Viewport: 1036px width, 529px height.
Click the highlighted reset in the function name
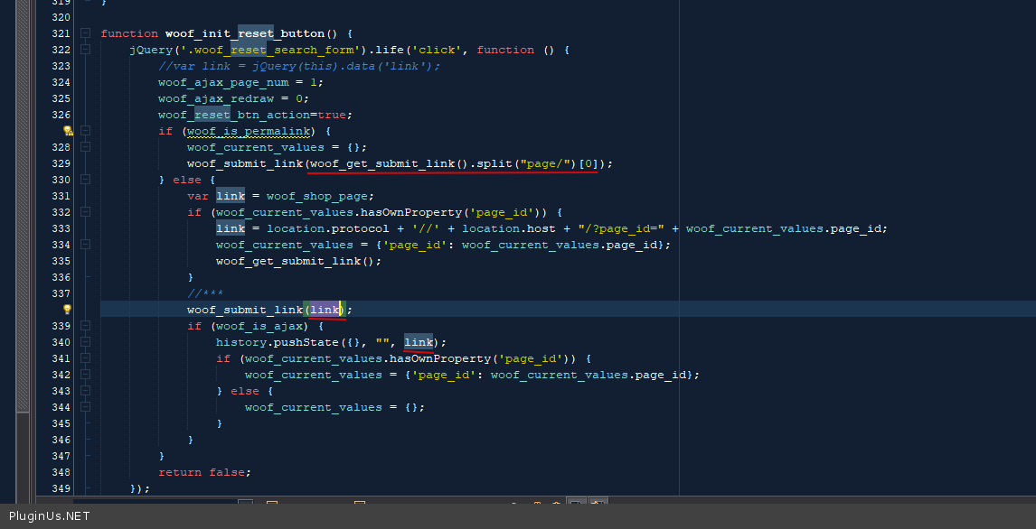click(255, 33)
